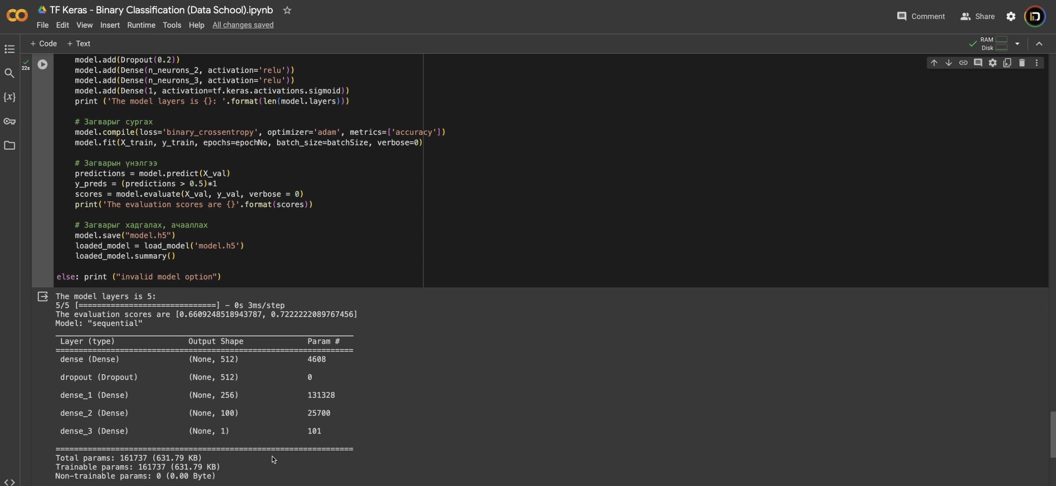Star the notebook
This screenshot has height=486, width=1056.
287,10
